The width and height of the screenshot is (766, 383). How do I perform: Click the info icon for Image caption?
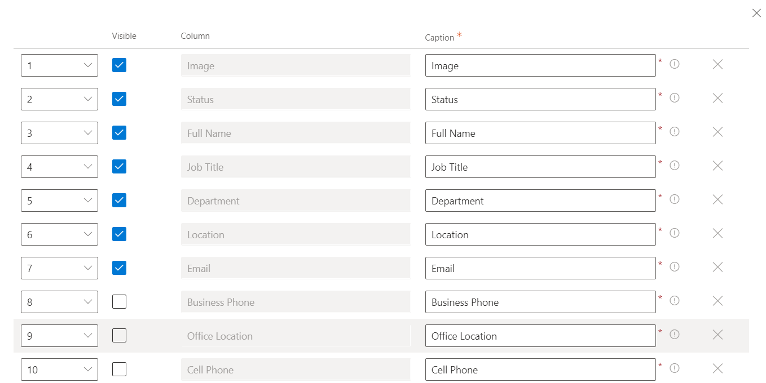click(x=674, y=64)
